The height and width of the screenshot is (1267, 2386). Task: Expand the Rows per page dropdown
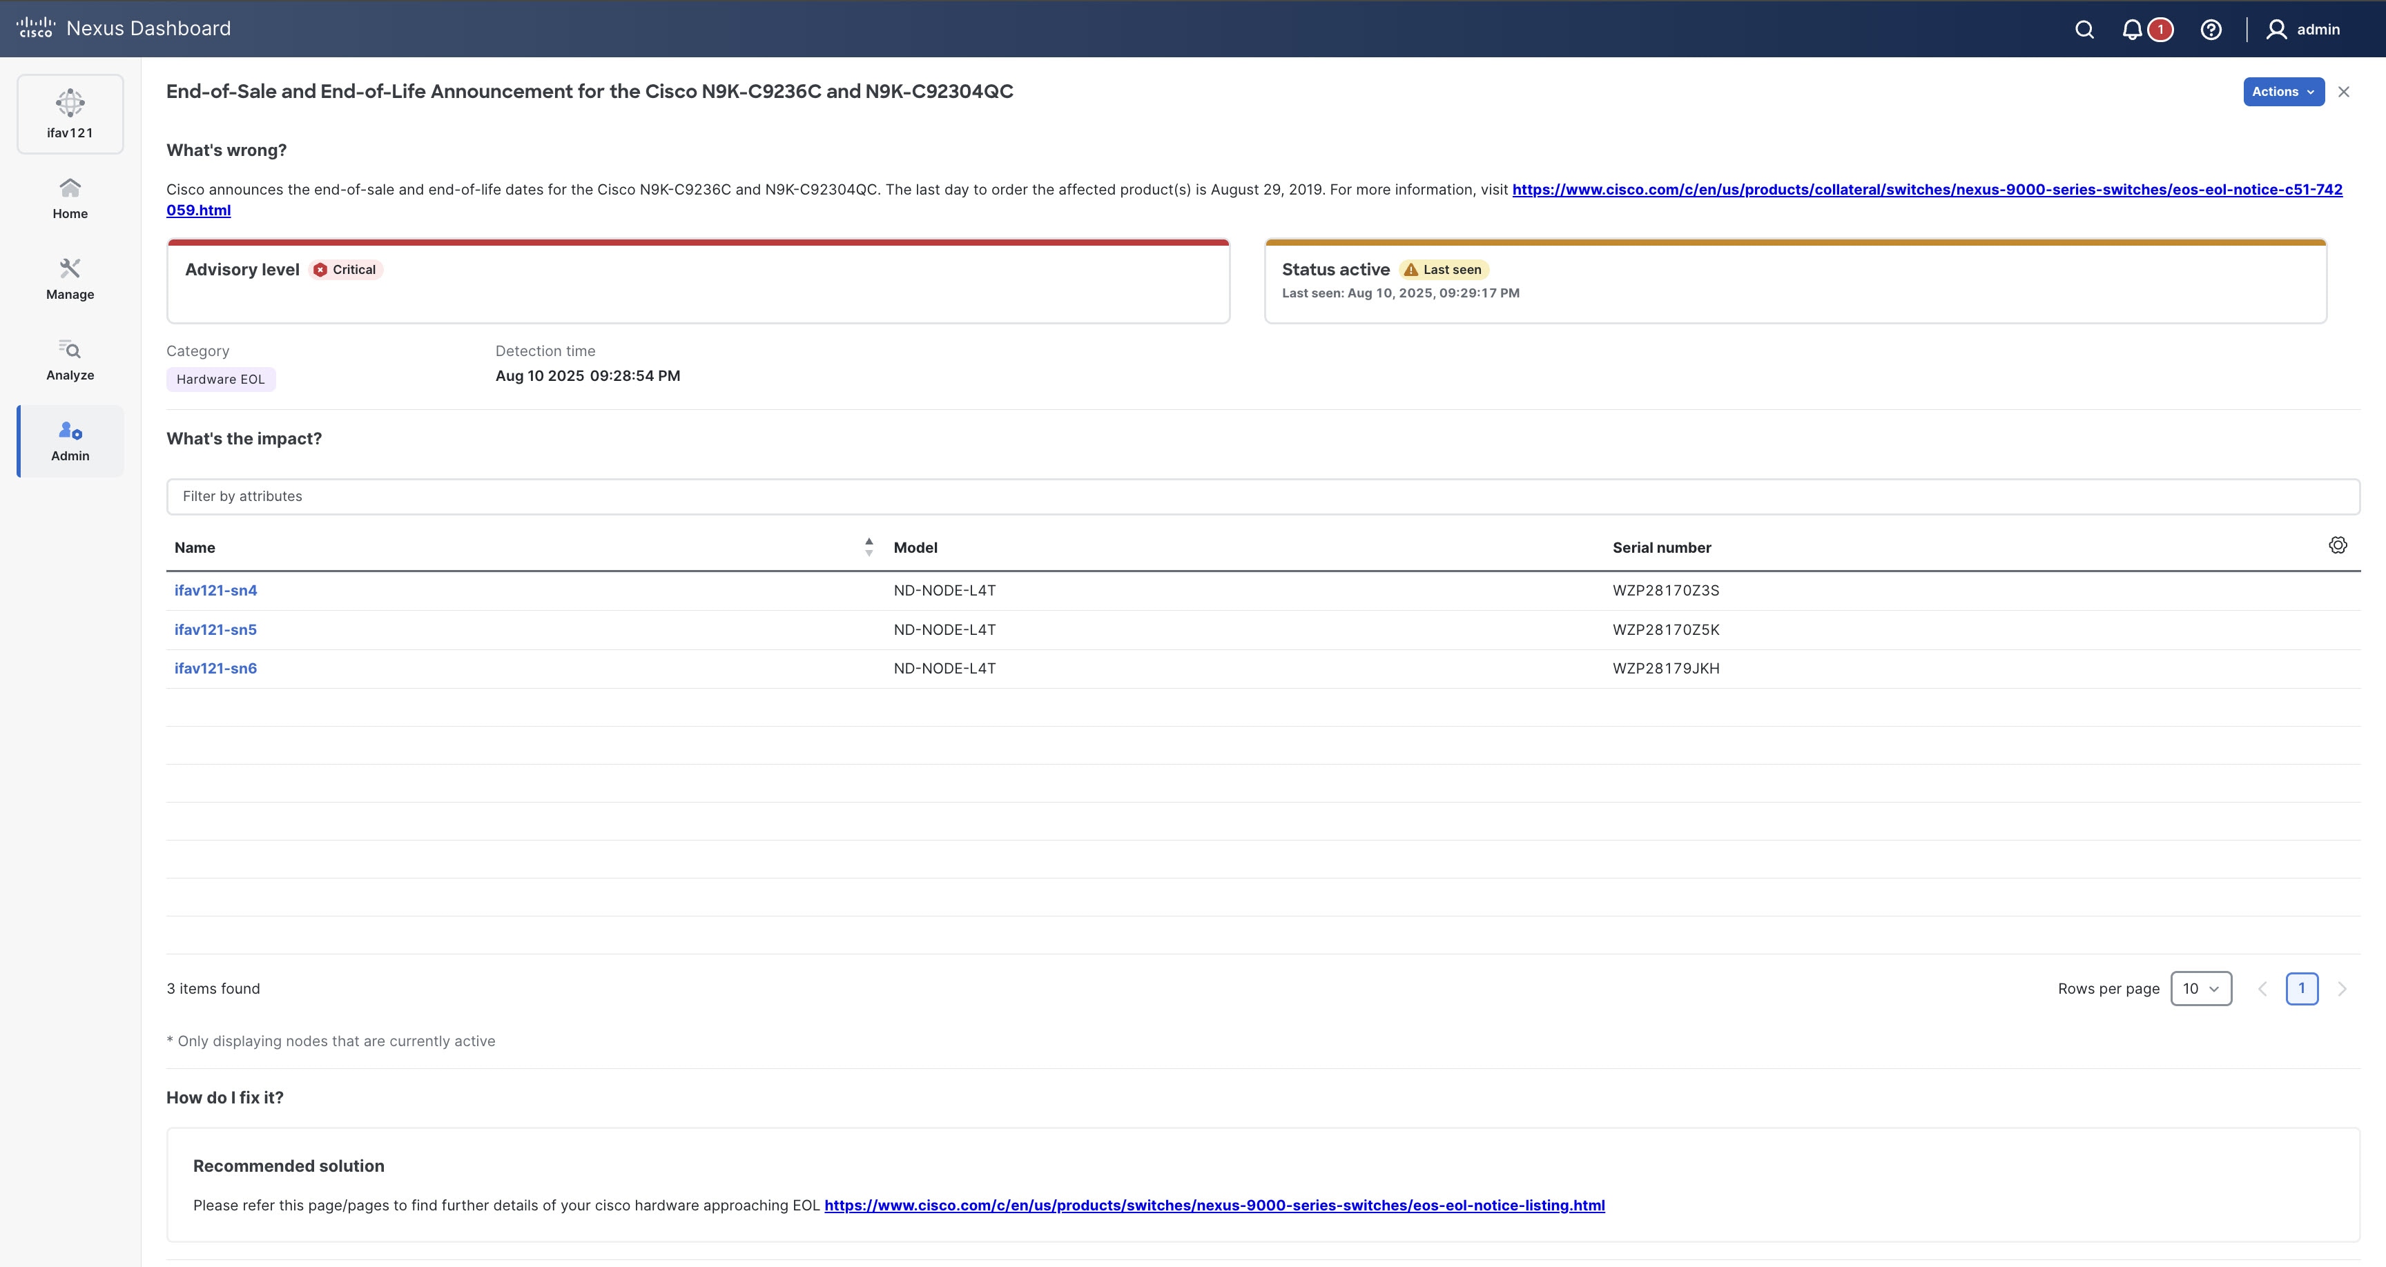coord(2201,988)
